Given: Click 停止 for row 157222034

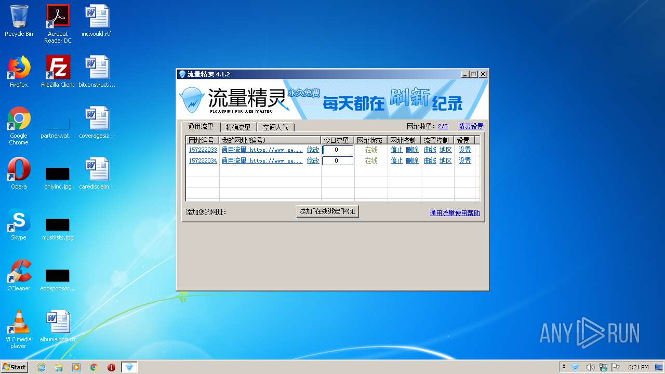Looking at the screenshot, I should [x=396, y=161].
